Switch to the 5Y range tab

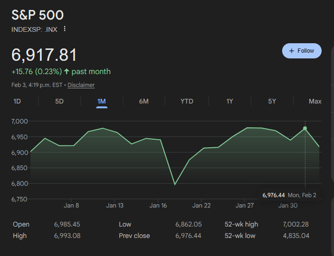pyautogui.click(x=272, y=101)
